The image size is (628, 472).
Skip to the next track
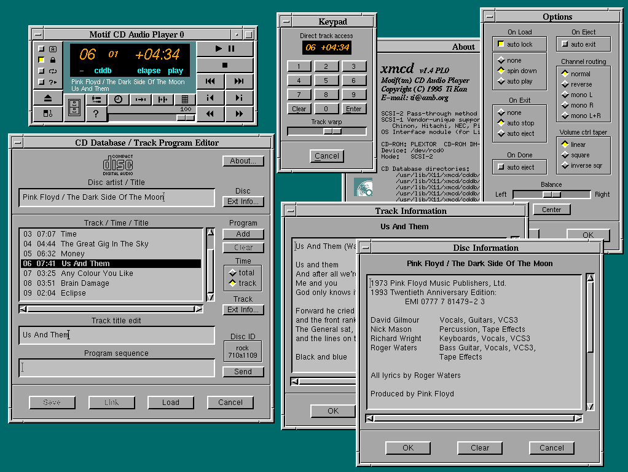(x=239, y=81)
